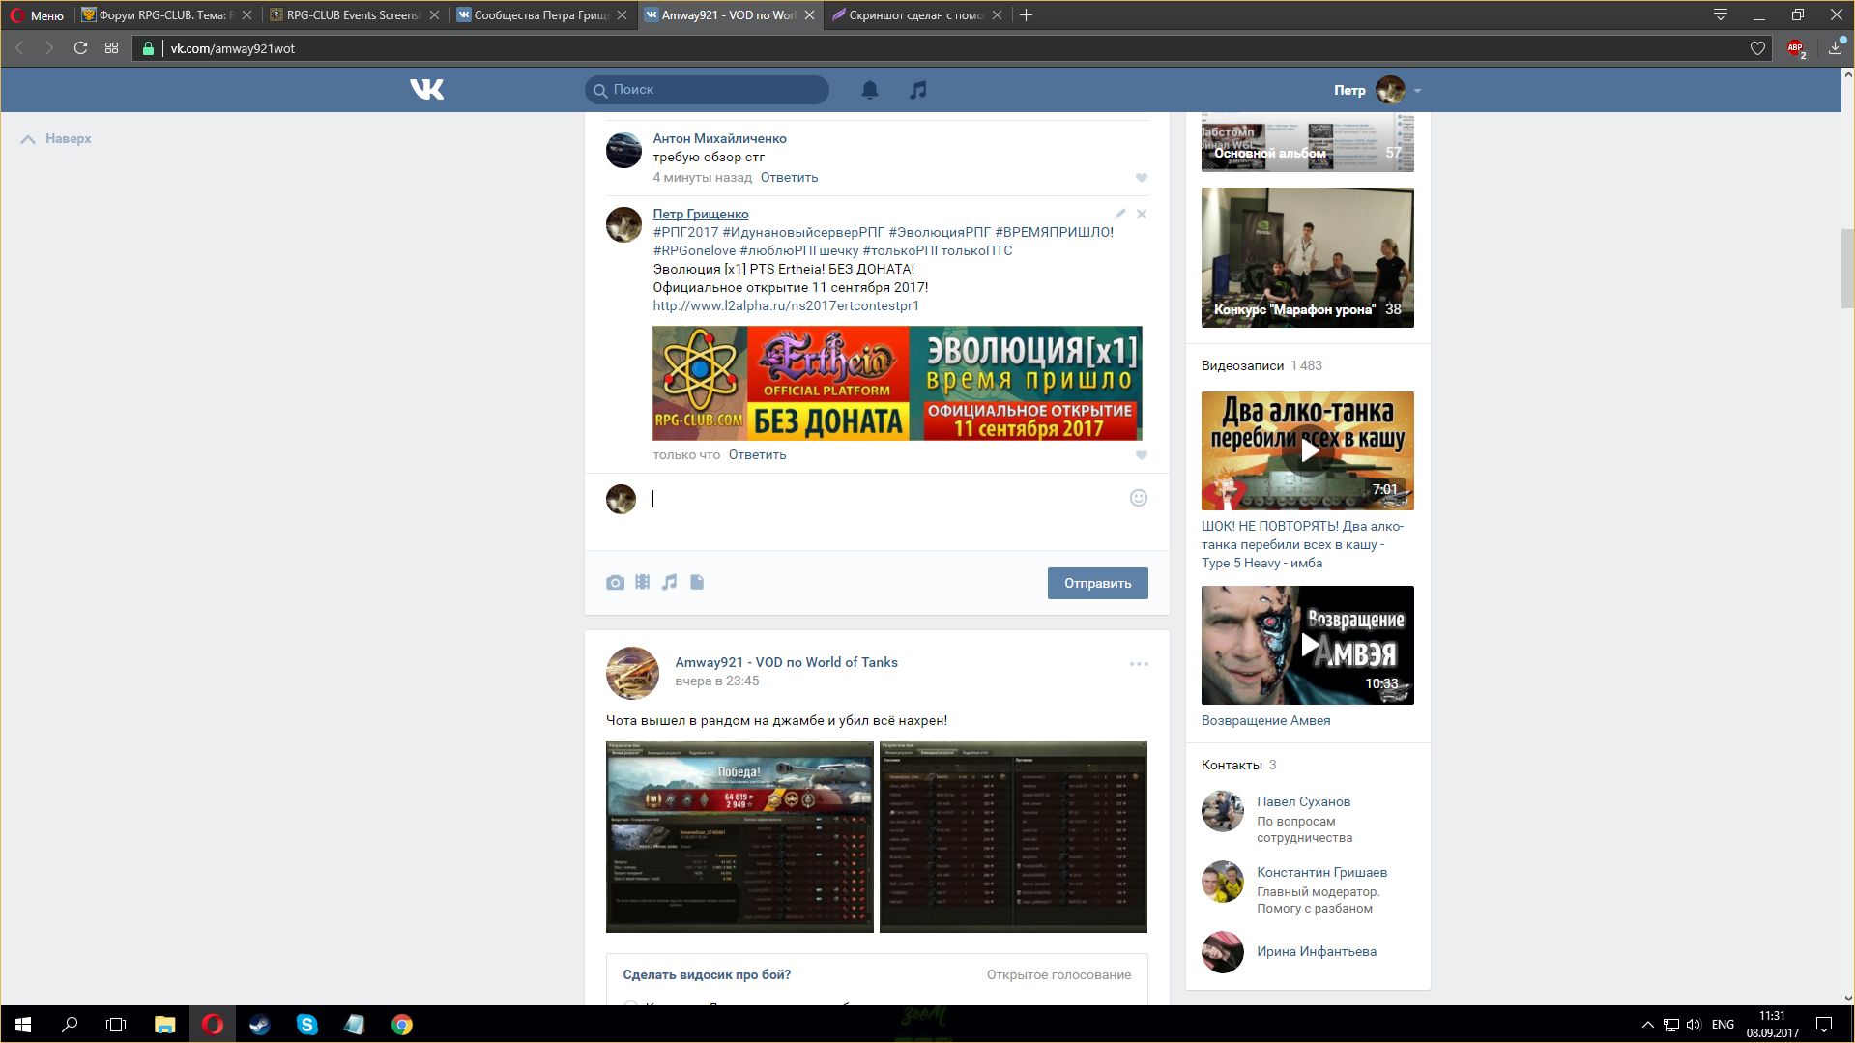Switch the ENG input language indicator
The height and width of the screenshot is (1043, 1855).
pos(1723,1025)
